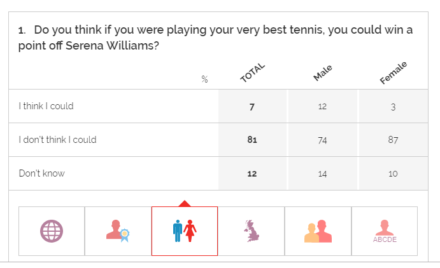Screen dimensions: 440x268
Task: Click the "I don't think I could" label
Action: click(x=57, y=140)
